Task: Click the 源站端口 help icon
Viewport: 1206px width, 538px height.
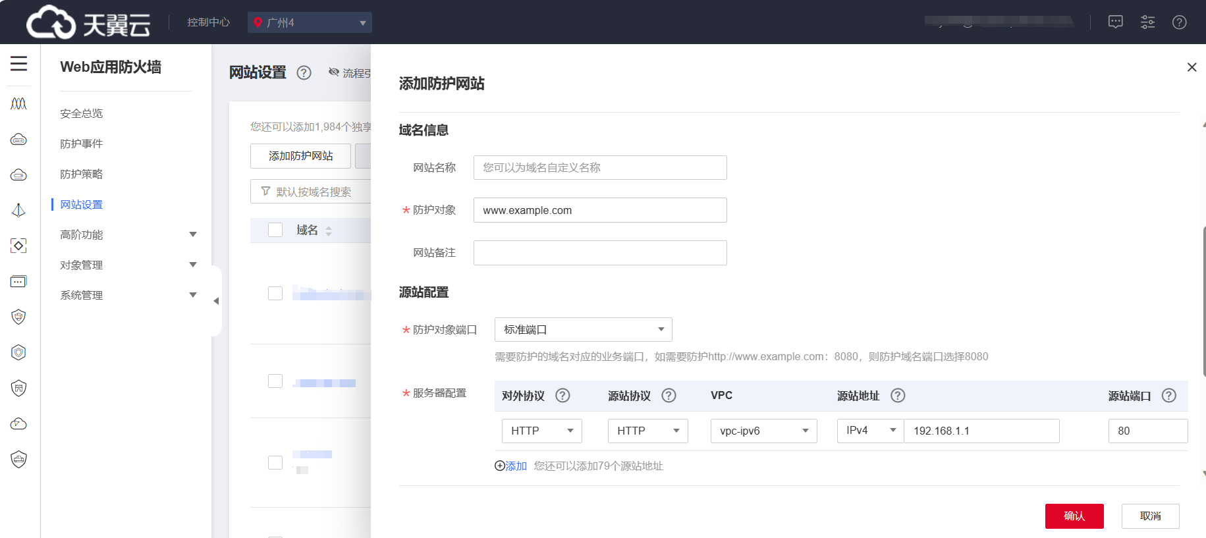Action: tap(1168, 396)
